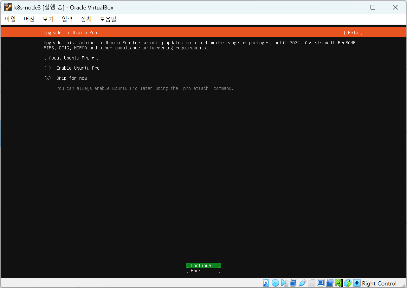Open the 장치 menu
407x288 pixels.
(x=86, y=19)
